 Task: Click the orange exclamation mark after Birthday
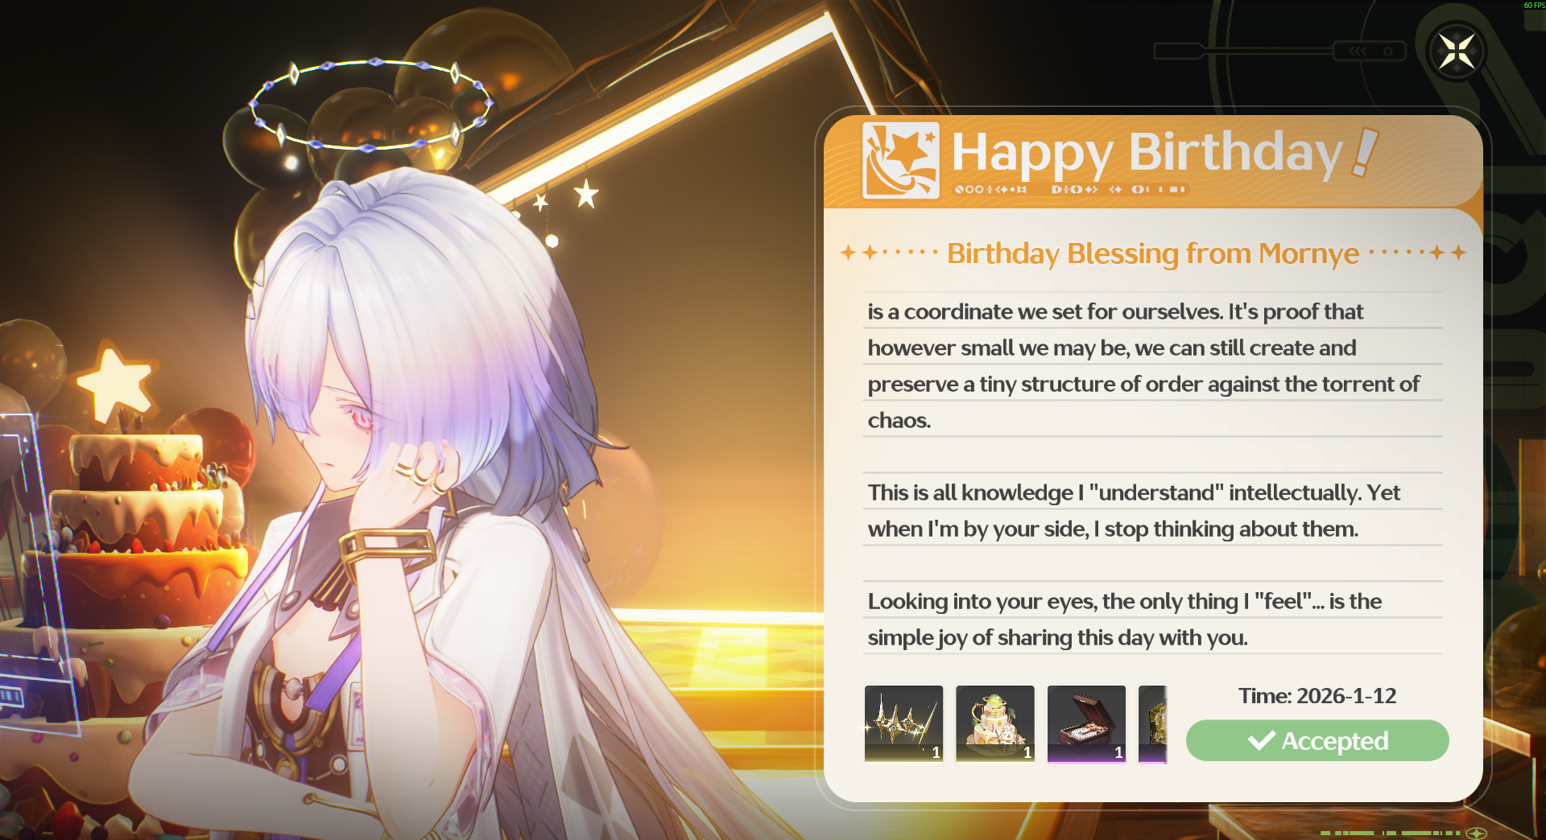(x=1365, y=152)
